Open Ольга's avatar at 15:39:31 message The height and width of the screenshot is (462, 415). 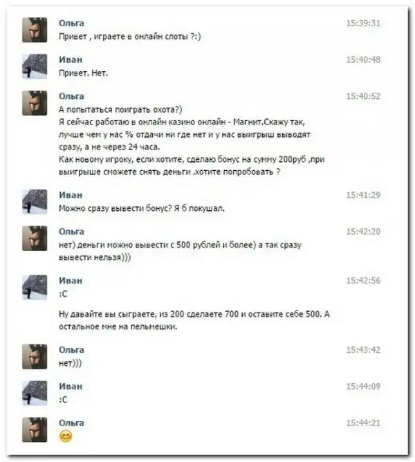click(x=35, y=30)
